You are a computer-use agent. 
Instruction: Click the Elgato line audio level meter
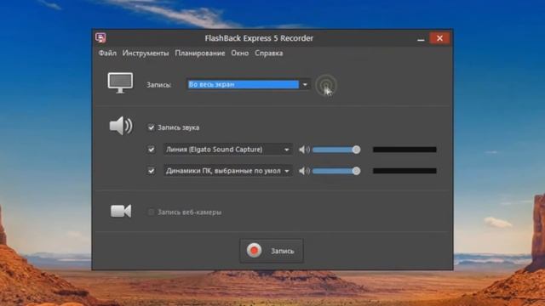[x=404, y=150]
